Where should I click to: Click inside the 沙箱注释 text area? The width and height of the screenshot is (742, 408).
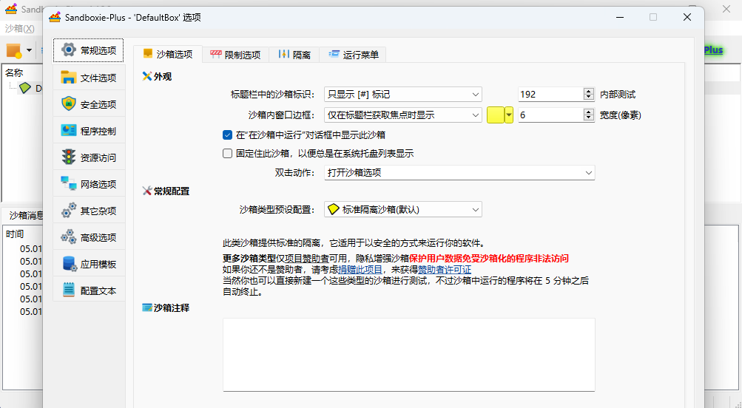(408, 354)
